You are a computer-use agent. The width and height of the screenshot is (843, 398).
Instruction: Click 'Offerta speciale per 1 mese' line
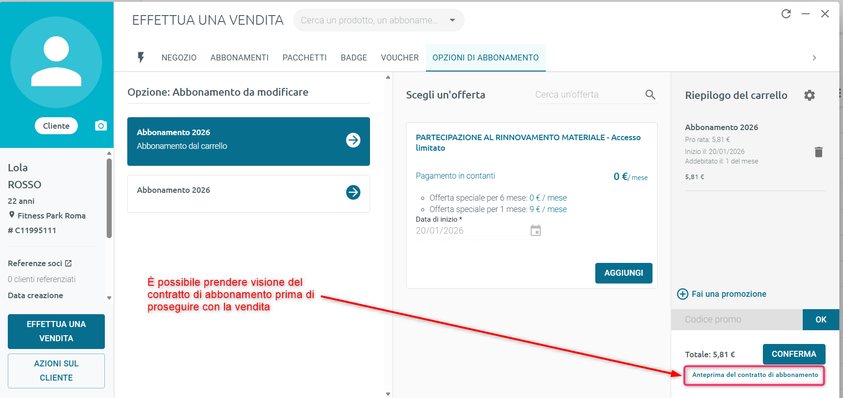498,209
